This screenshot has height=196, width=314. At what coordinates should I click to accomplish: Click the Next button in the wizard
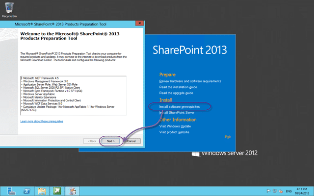click(x=111, y=141)
